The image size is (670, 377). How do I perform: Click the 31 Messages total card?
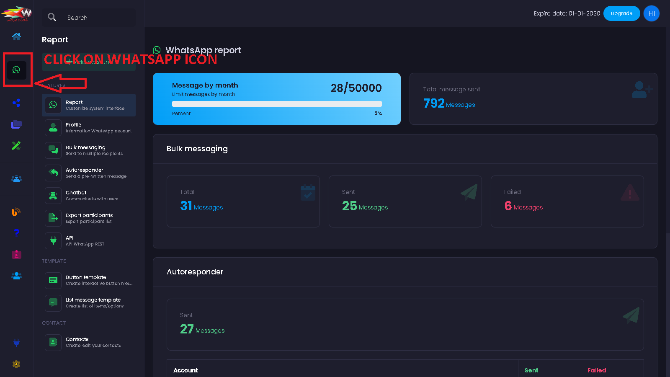click(x=243, y=201)
